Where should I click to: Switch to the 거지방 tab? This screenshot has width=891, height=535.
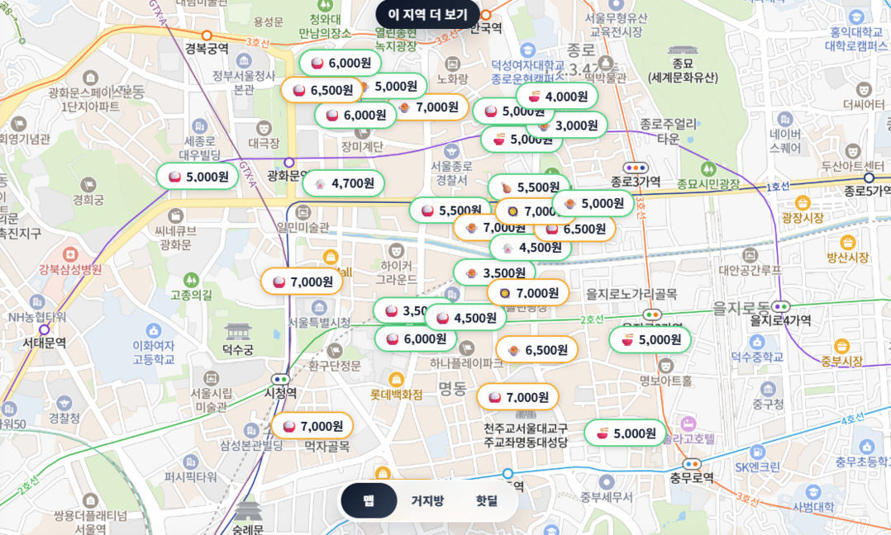(427, 500)
